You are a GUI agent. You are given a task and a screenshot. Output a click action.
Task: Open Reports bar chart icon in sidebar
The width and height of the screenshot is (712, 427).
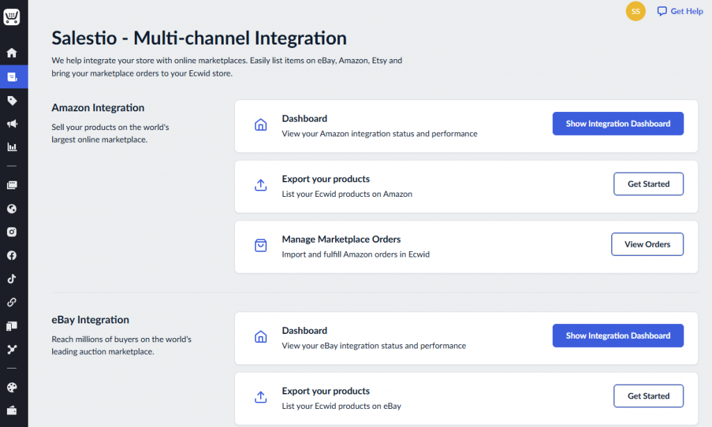(x=12, y=147)
